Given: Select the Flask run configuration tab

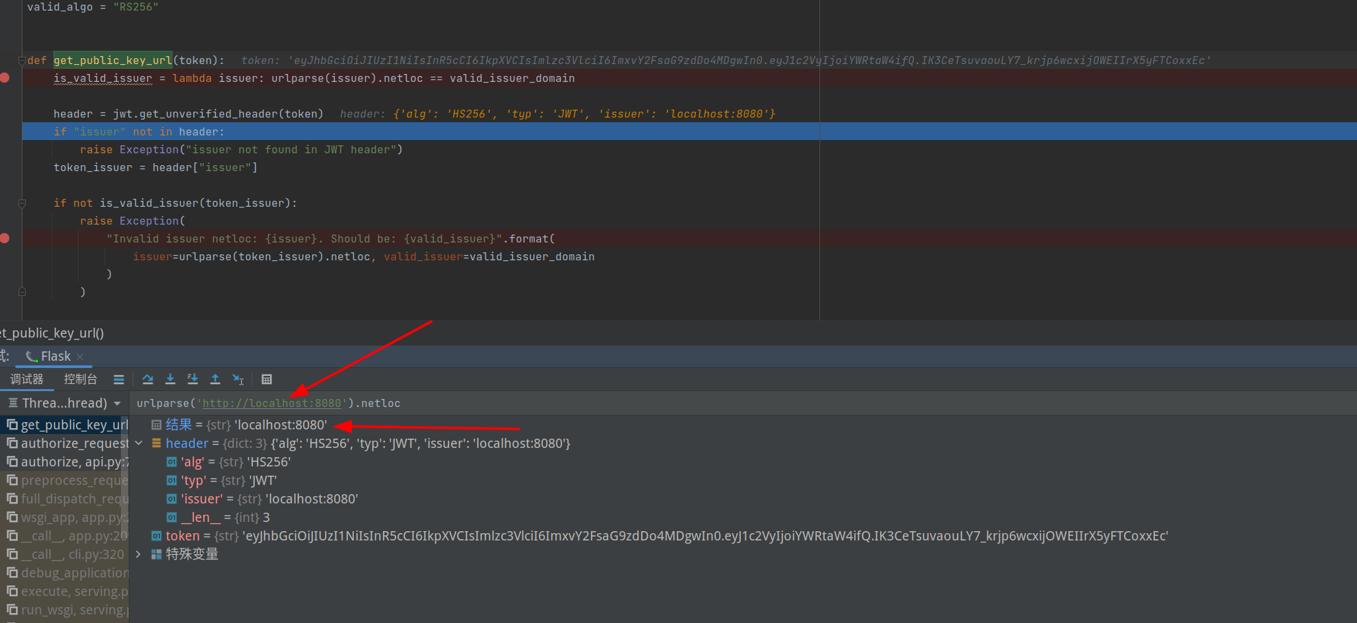Looking at the screenshot, I should [55, 357].
